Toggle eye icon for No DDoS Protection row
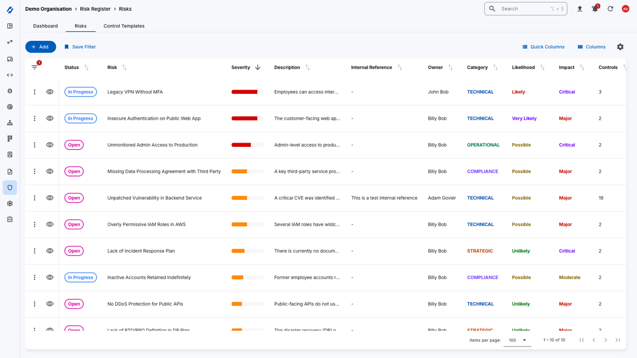 [50, 304]
